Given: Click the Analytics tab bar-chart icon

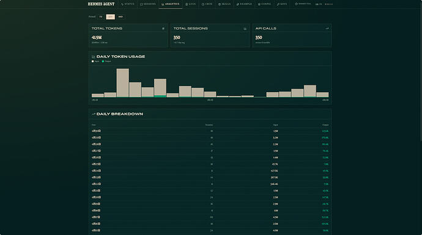Looking at the screenshot, I should coord(163,4).
